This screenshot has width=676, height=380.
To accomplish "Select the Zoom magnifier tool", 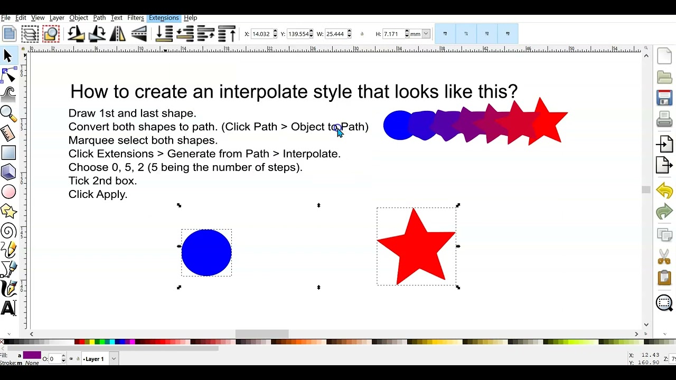I will tap(8, 113).
